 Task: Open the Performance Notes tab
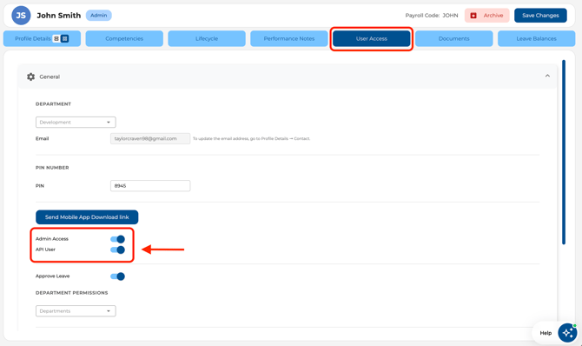289,38
